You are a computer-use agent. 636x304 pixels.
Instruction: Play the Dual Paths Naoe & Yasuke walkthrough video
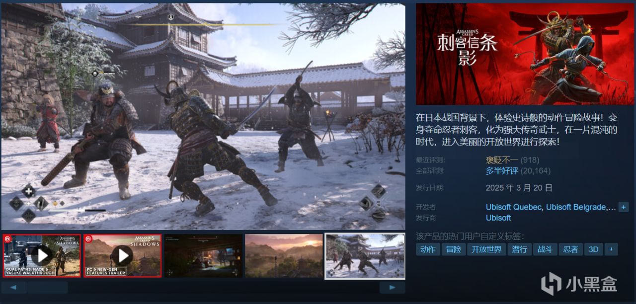click(x=42, y=256)
